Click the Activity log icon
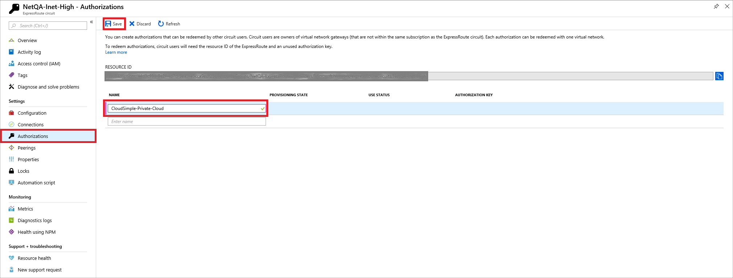 click(x=12, y=52)
